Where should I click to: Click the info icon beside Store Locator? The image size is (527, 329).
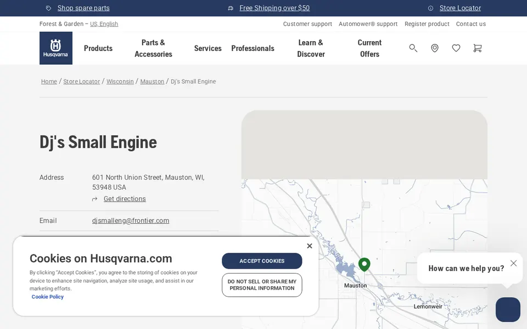tap(430, 8)
